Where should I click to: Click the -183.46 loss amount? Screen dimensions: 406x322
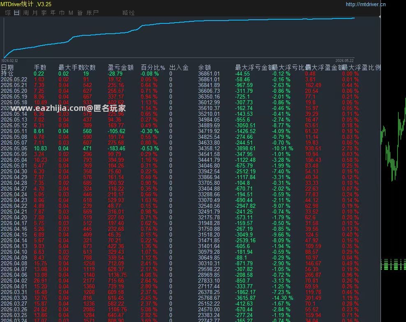click(x=117, y=148)
